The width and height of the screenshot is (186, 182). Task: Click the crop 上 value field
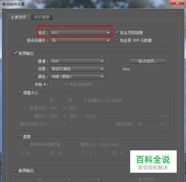click(x=29, y=153)
